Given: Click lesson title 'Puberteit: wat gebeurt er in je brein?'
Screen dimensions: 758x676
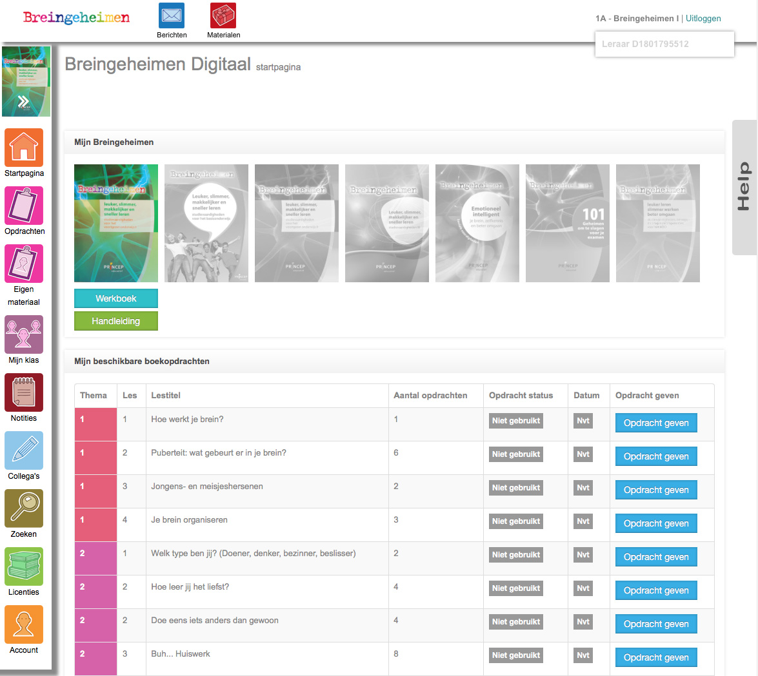Looking at the screenshot, I should click(x=219, y=453).
